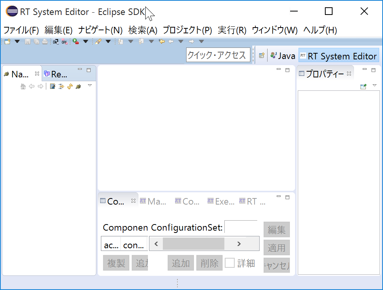Viewport: 383px width, 290px height.
Task: Click the Print toolbar icon
Action: click(x=45, y=42)
